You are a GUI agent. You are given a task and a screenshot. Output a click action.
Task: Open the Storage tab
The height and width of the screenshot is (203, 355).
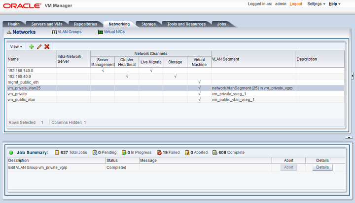point(148,24)
